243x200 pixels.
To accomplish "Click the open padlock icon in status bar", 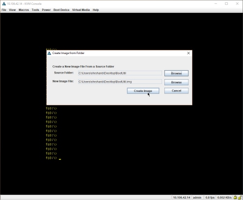I will pos(240,198).
